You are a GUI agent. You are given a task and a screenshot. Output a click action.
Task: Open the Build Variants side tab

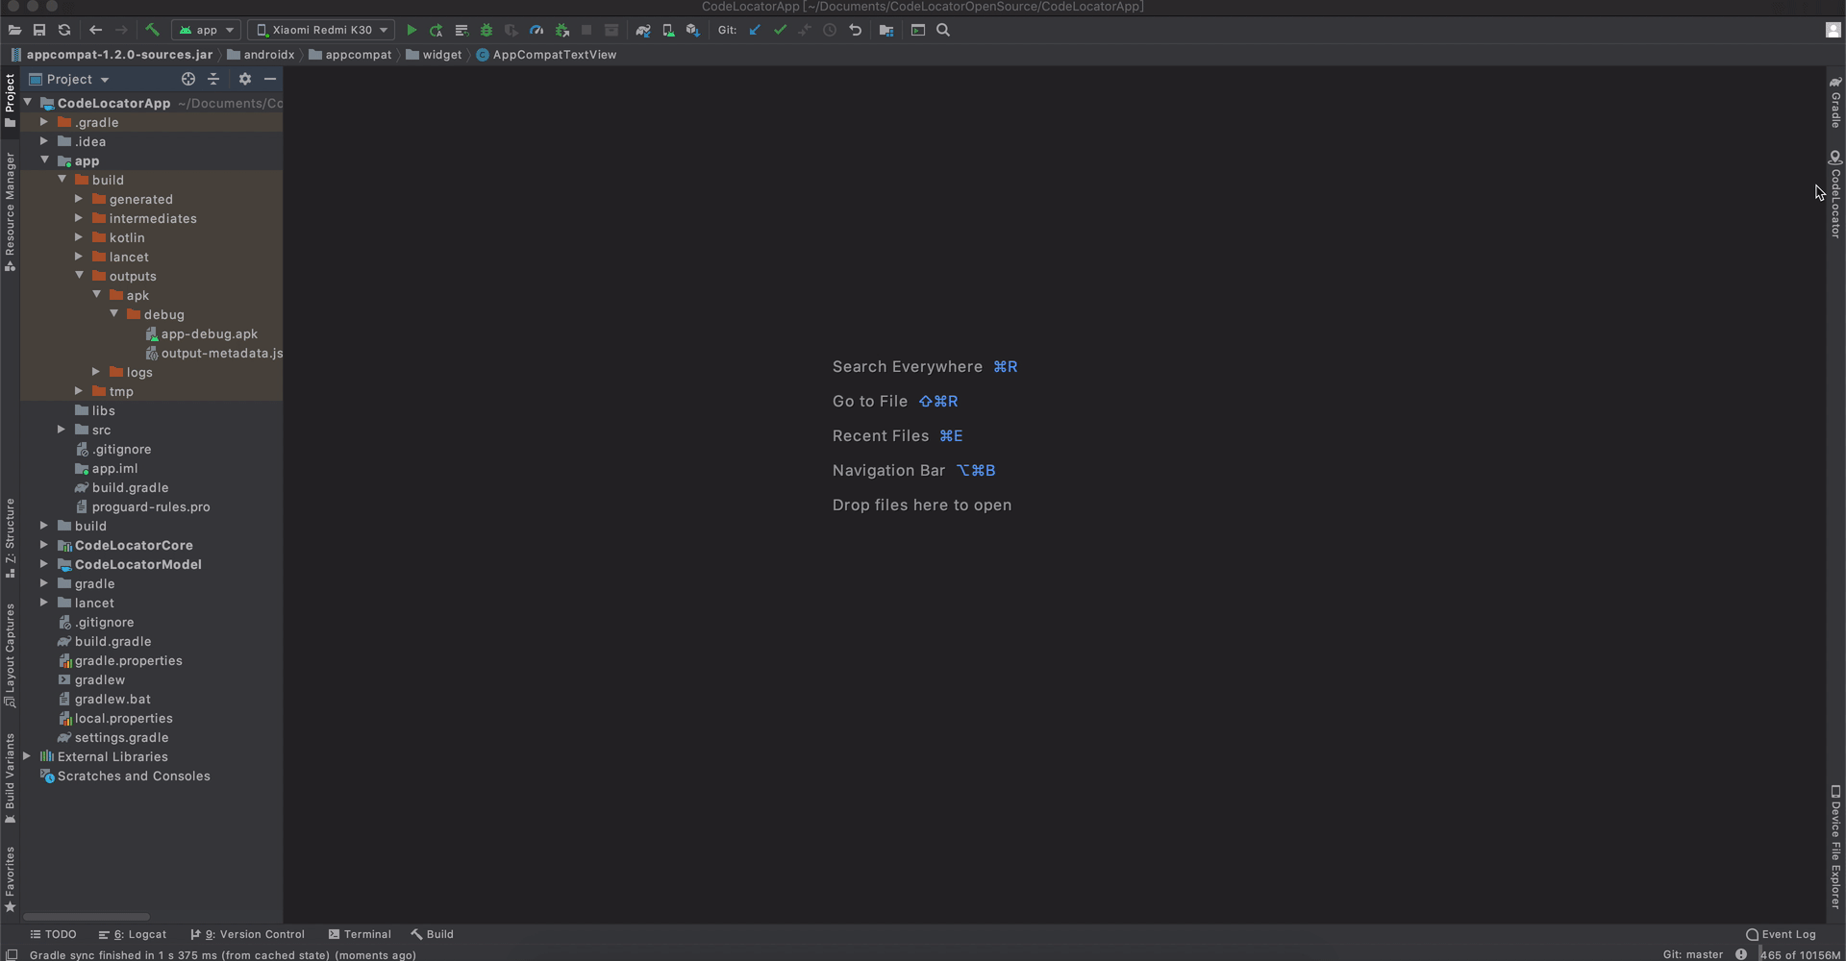10,778
